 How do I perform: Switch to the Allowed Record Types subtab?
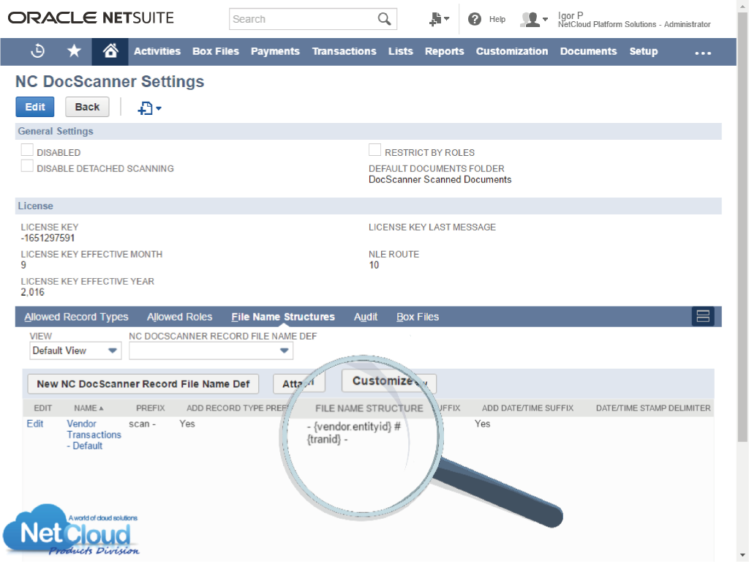[76, 317]
